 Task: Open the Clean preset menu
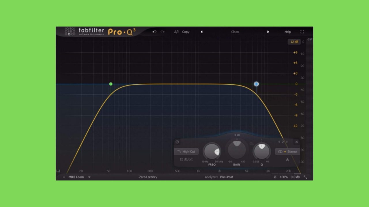235,32
